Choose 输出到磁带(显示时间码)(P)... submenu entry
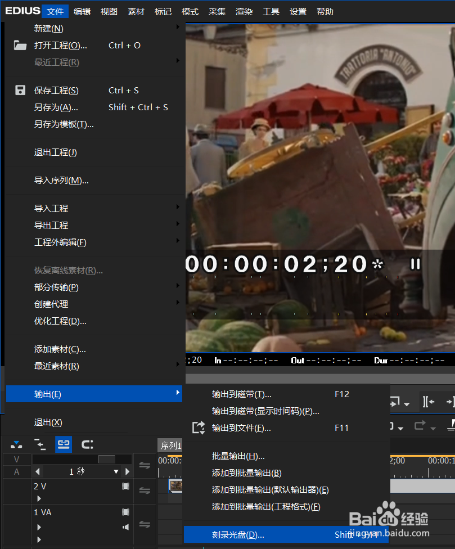This screenshot has height=549, width=455. (286, 411)
